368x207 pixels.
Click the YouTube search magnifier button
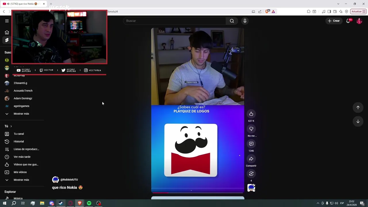[232, 21]
